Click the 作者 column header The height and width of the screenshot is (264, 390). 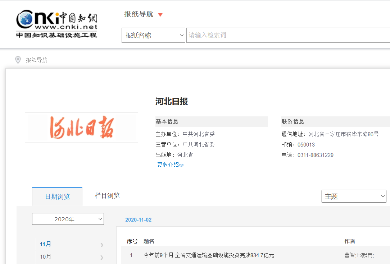point(350,241)
